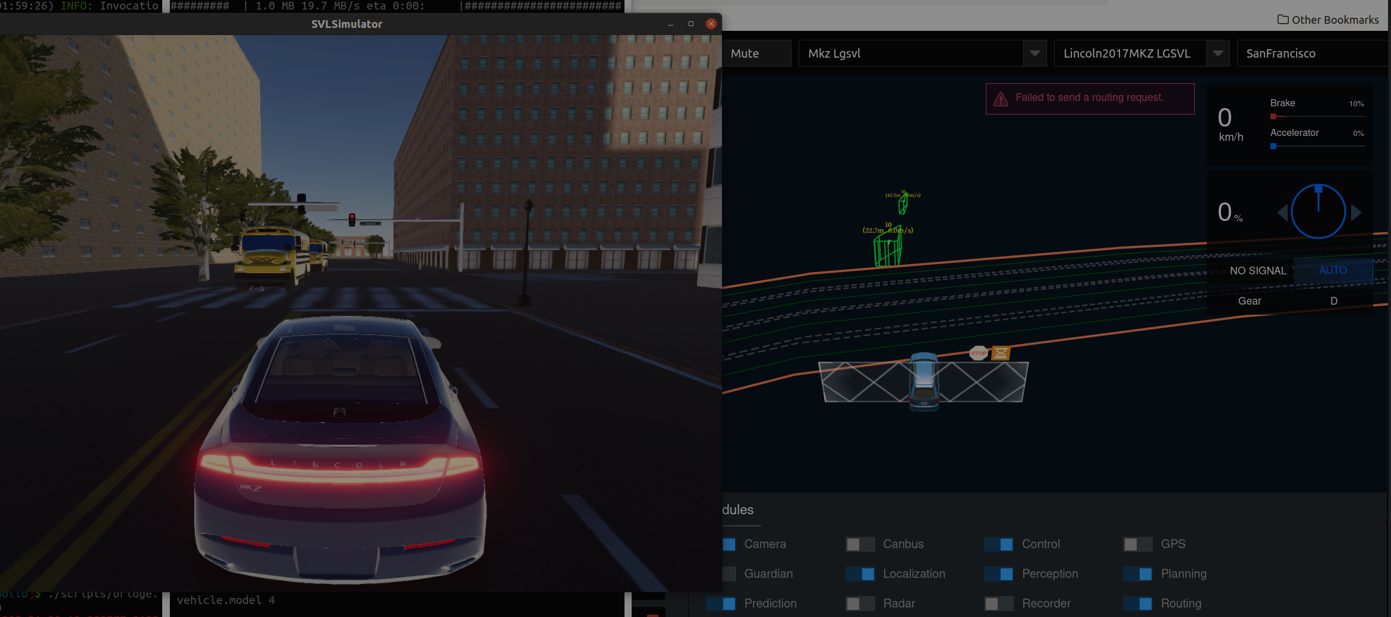Maximize the SVLSimulator window
This screenshot has width=1391, height=617.
coord(690,24)
